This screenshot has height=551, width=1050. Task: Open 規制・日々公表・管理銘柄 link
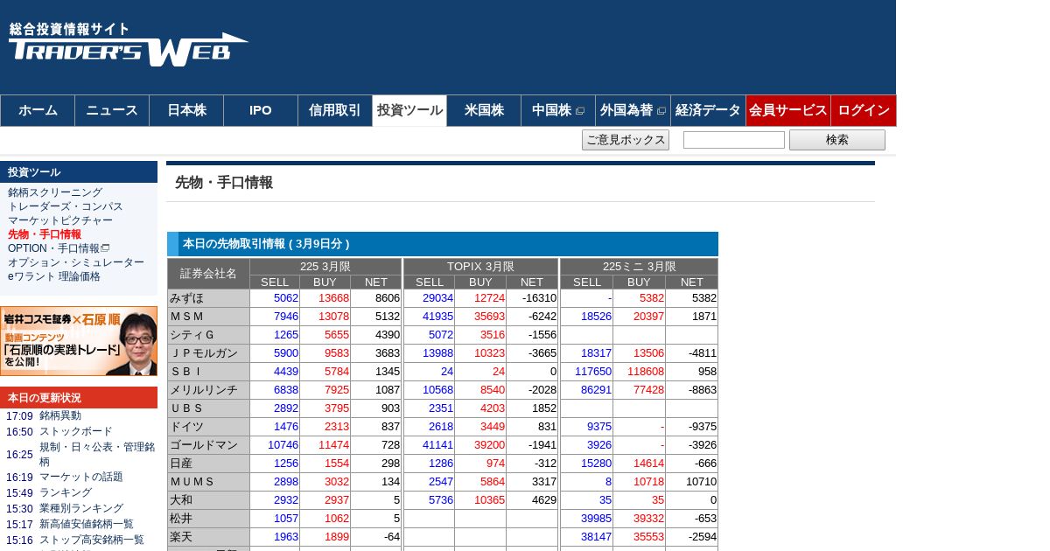click(x=97, y=455)
